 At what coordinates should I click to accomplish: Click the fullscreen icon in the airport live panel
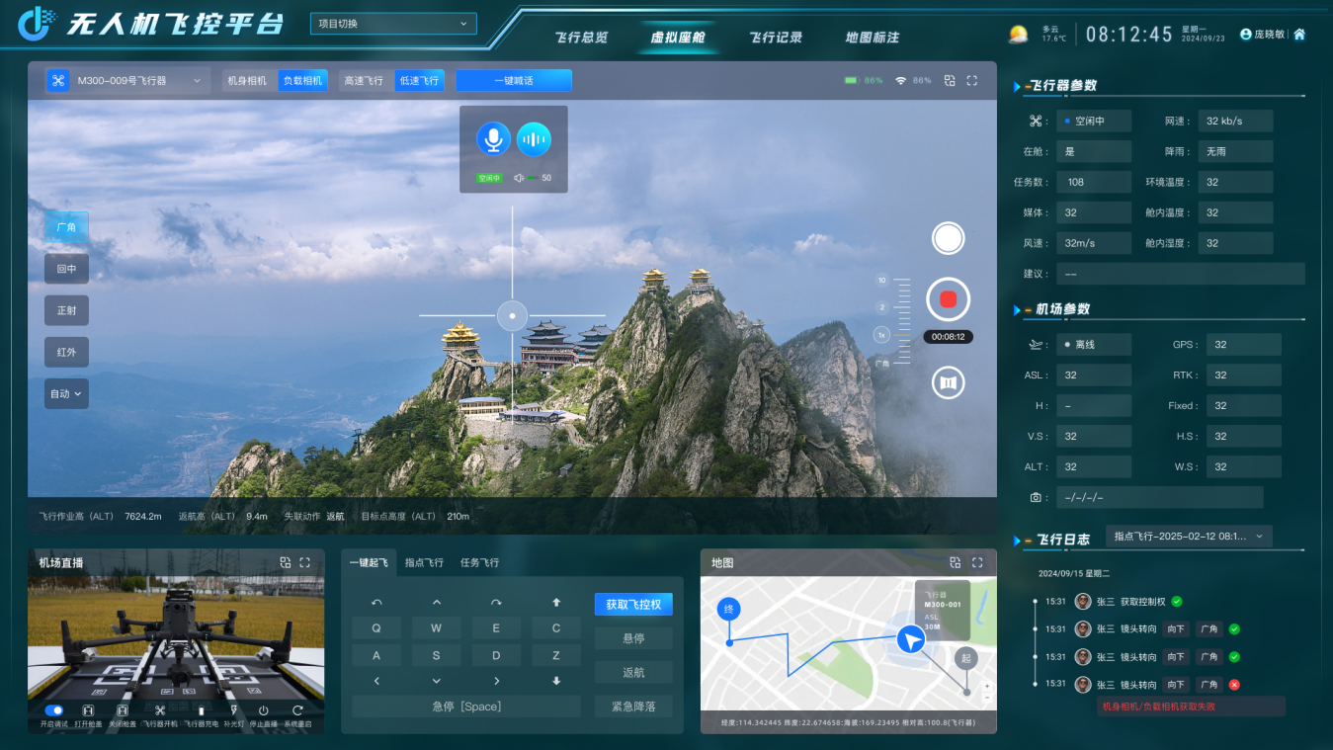[x=304, y=562]
